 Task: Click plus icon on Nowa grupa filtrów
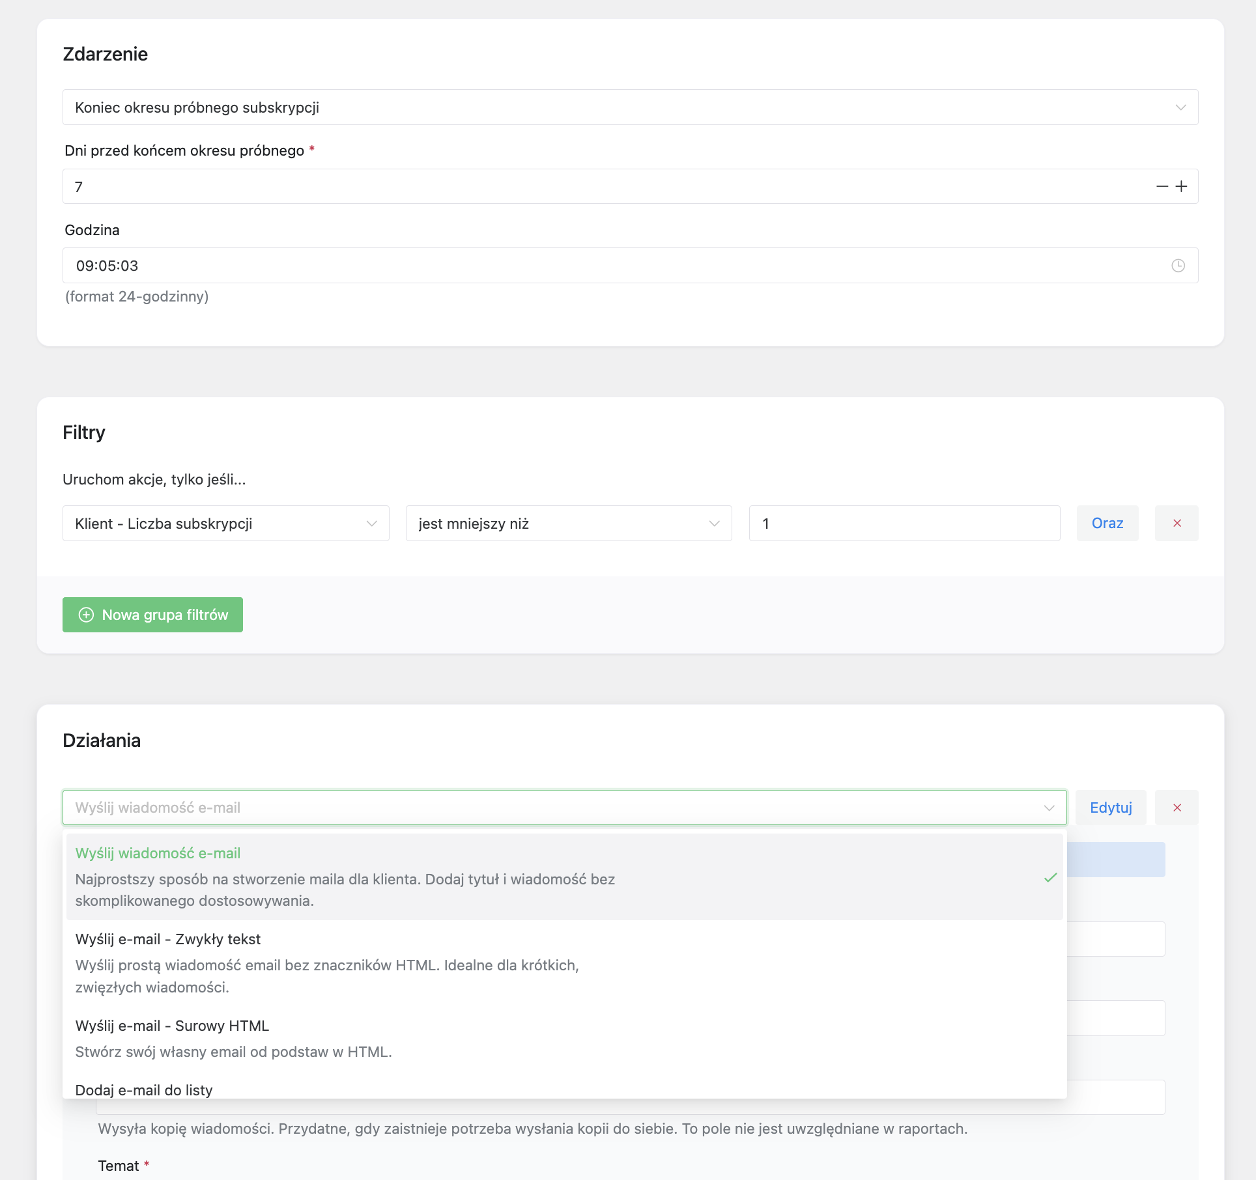tap(86, 615)
